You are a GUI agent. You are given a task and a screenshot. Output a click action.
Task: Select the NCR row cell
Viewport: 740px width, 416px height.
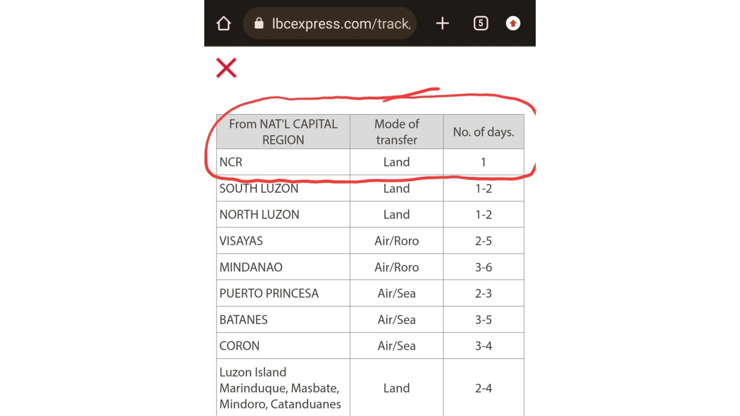pyautogui.click(x=283, y=162)
